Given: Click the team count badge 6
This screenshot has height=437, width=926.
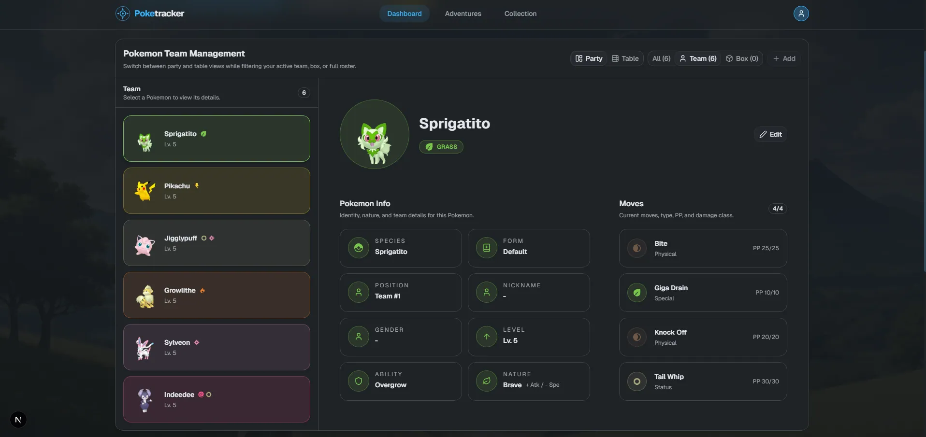Looking at the screenshot, I should 304,93.
